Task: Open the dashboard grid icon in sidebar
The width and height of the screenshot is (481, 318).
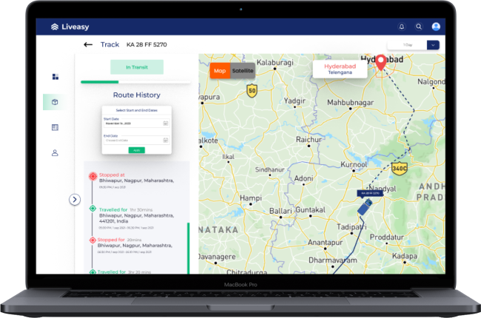Action: click(x=55, y=76)
